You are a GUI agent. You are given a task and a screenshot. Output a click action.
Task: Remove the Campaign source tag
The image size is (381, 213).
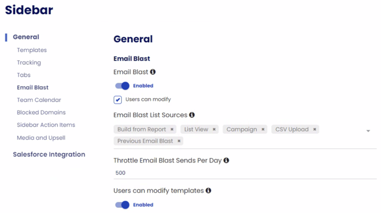(x=263, y=129)
